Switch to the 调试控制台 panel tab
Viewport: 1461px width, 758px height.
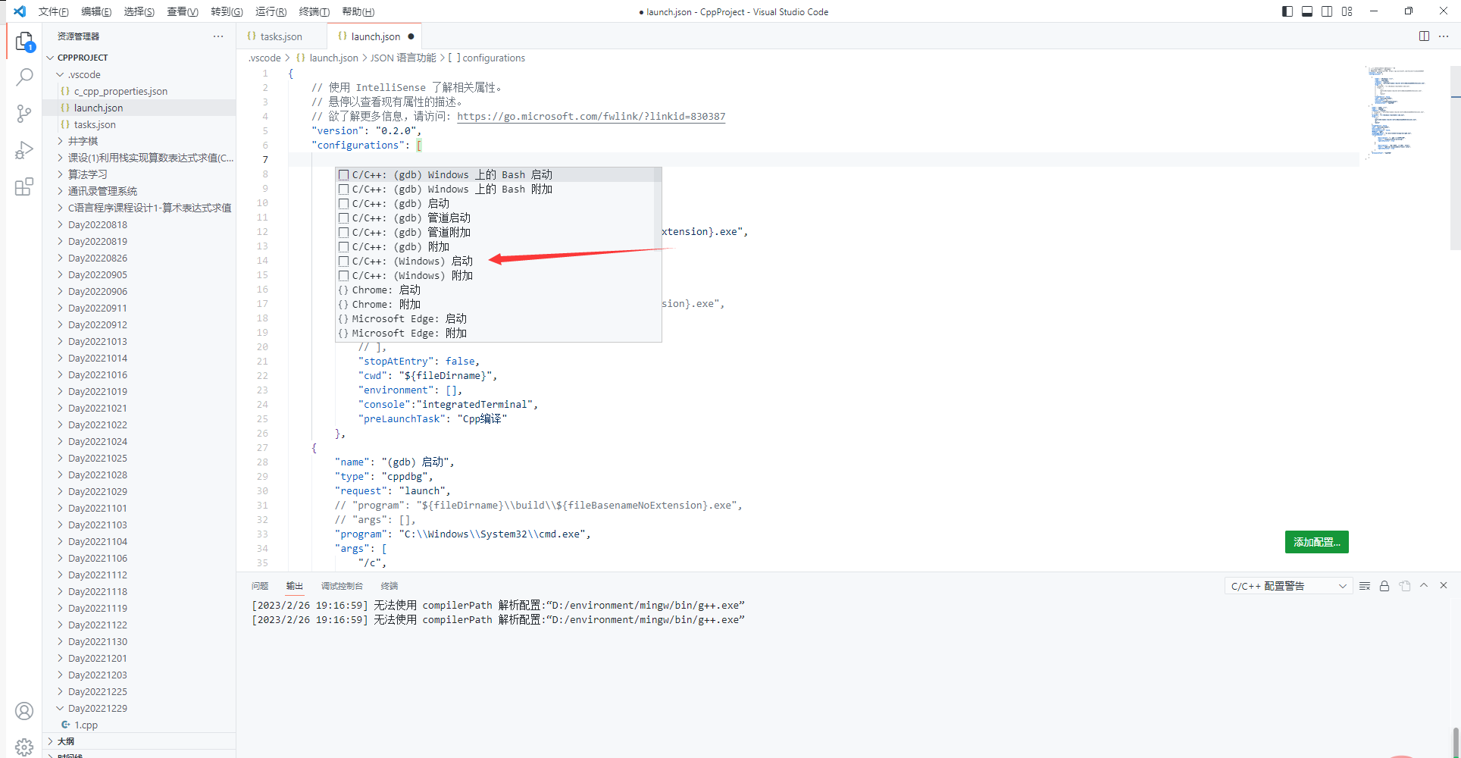342,586
